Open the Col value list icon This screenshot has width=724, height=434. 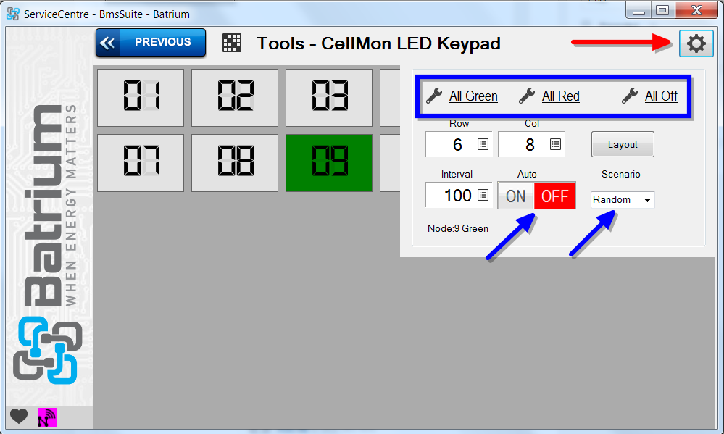[555, 144]
